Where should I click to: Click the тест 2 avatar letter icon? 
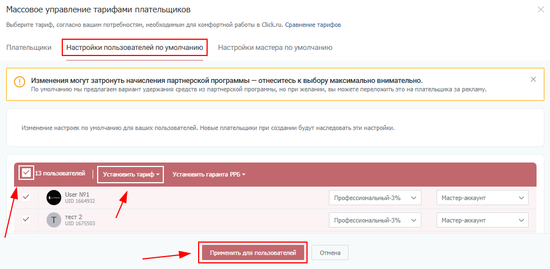pyautogui.click(x=54, y=220)
